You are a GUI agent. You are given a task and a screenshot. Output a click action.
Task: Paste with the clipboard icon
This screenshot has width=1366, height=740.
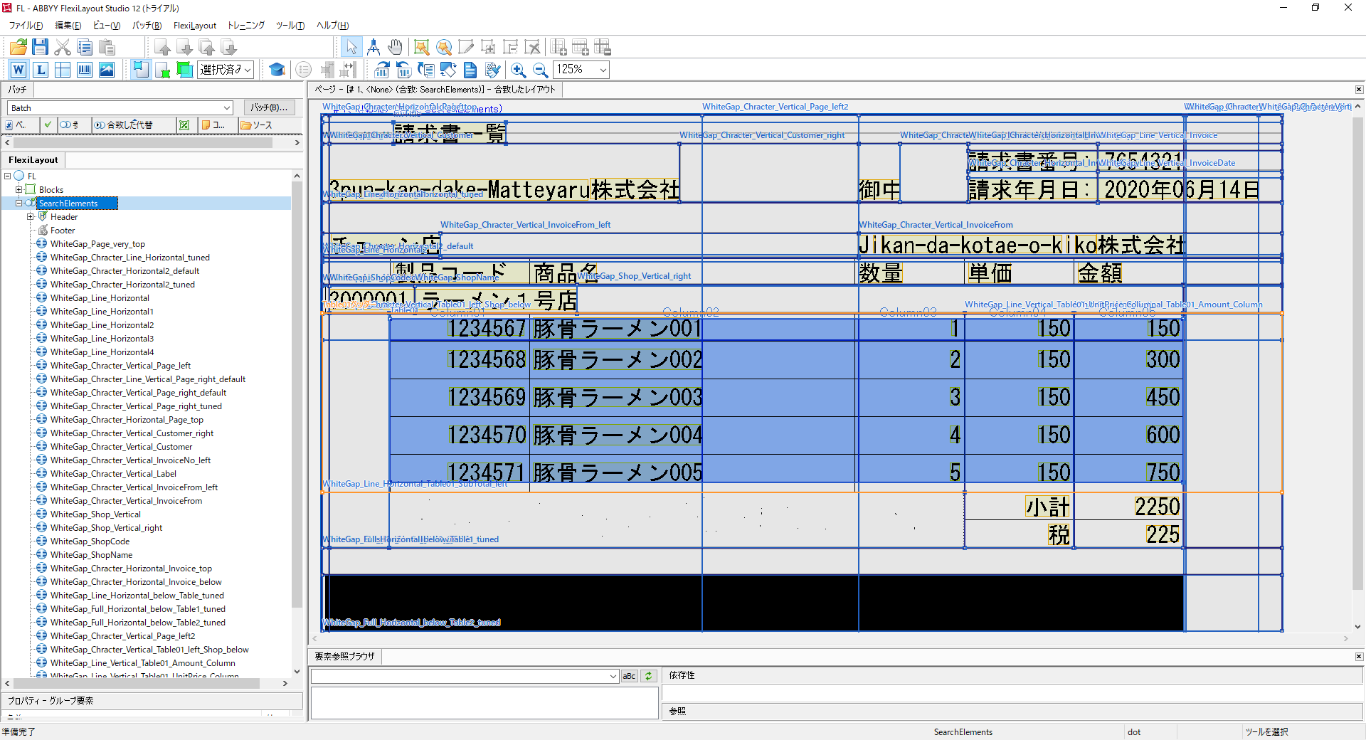pyautogui.click(x=107, y=47)
